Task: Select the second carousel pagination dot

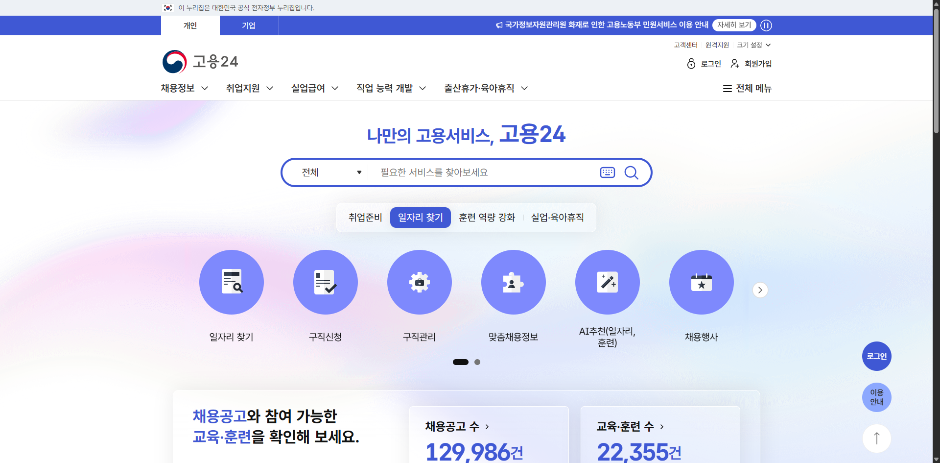Action: tap(477, 362)
